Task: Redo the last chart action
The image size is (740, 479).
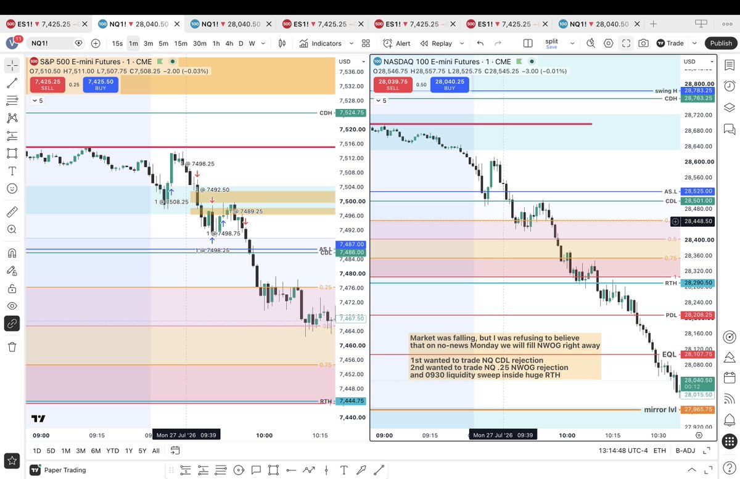Action: (498, 43)
